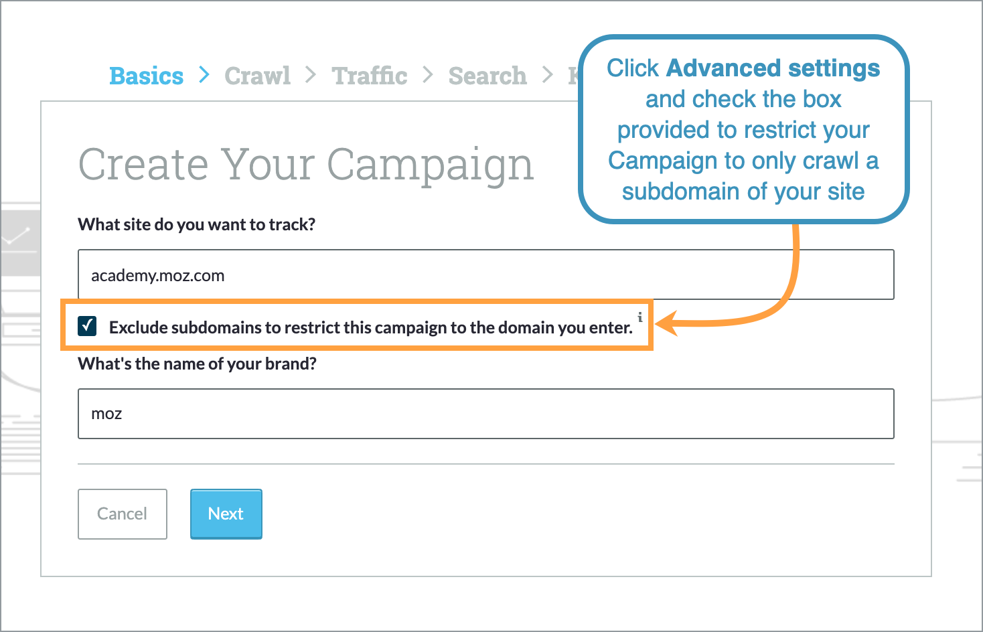
Task: Click the bold Advanced settings text in callout
Action: 773,68
